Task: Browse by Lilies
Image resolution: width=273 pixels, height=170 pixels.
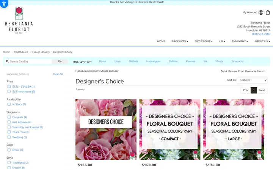Action: point(118,61)
